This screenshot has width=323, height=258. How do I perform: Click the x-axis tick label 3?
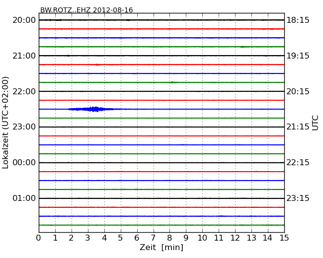click(88, 238)
